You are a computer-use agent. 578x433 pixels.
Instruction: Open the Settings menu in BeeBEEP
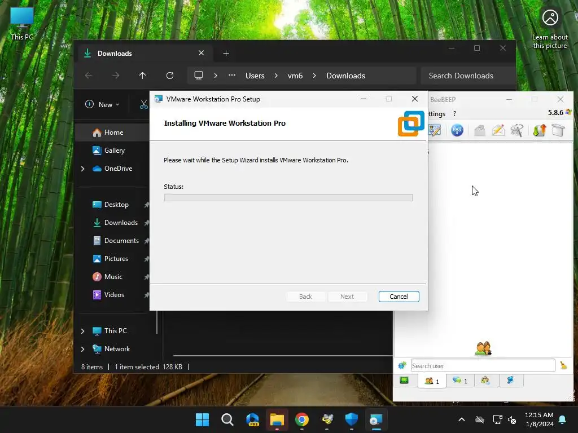point(437,114)
